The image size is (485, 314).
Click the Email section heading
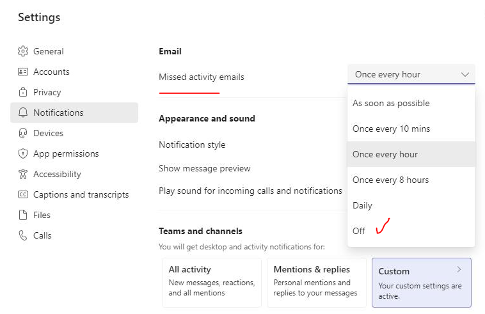coord(170,51)
